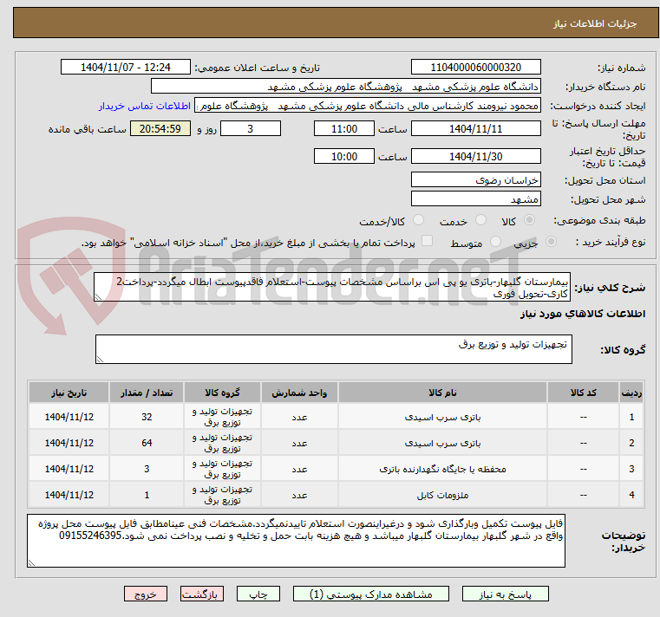The image size is (660, 617).
Task: Click the quantity 32 cell
Action: click(x=147, y=417)
